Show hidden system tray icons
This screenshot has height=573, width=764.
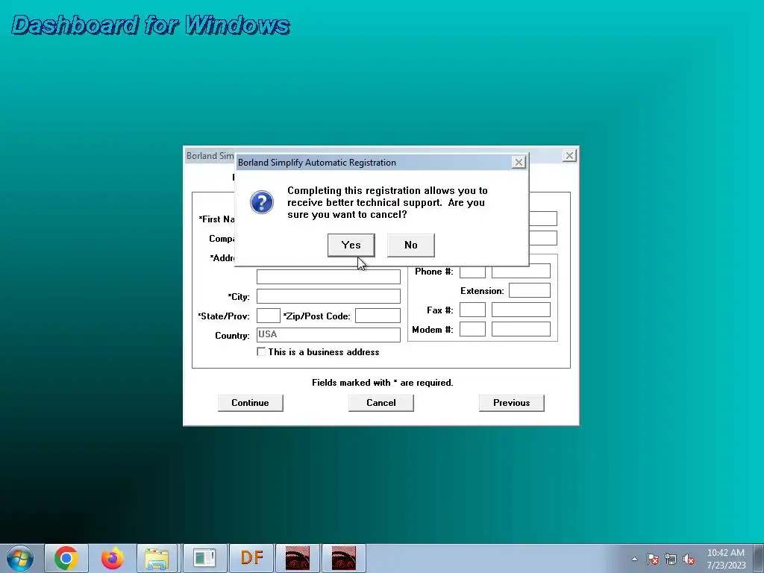click(x=634, y=559)
